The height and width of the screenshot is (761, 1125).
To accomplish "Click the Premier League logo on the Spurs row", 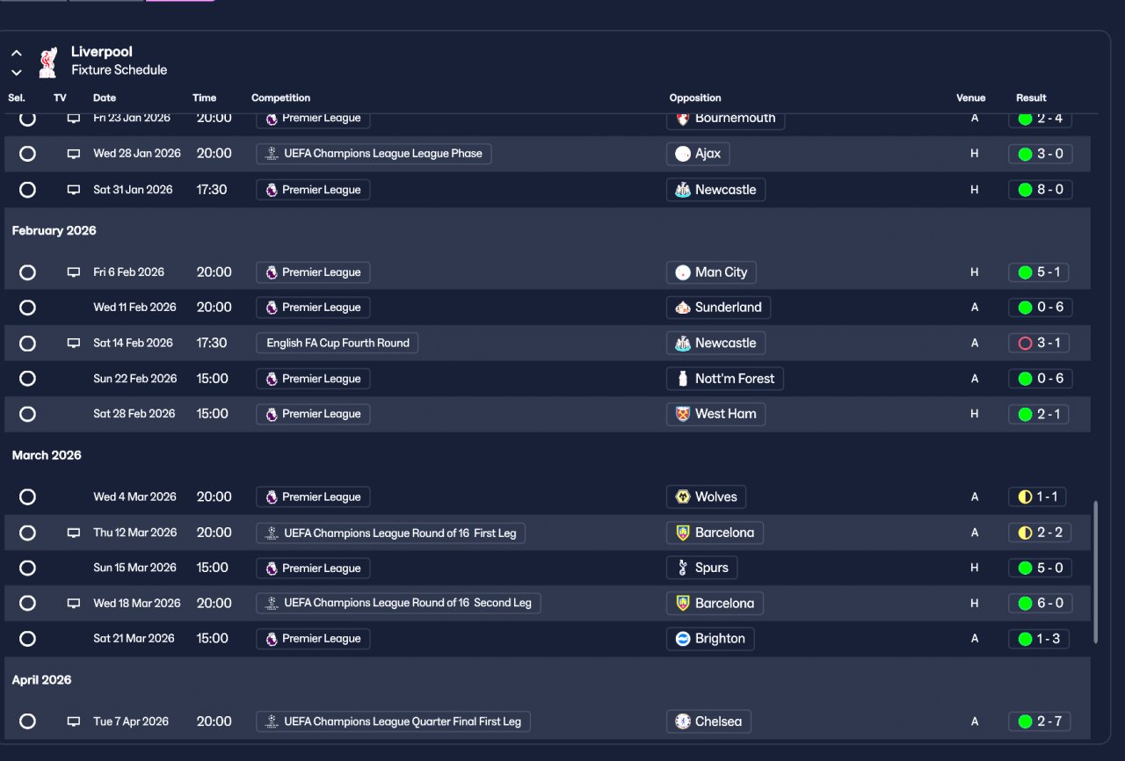I will point(272,569).
